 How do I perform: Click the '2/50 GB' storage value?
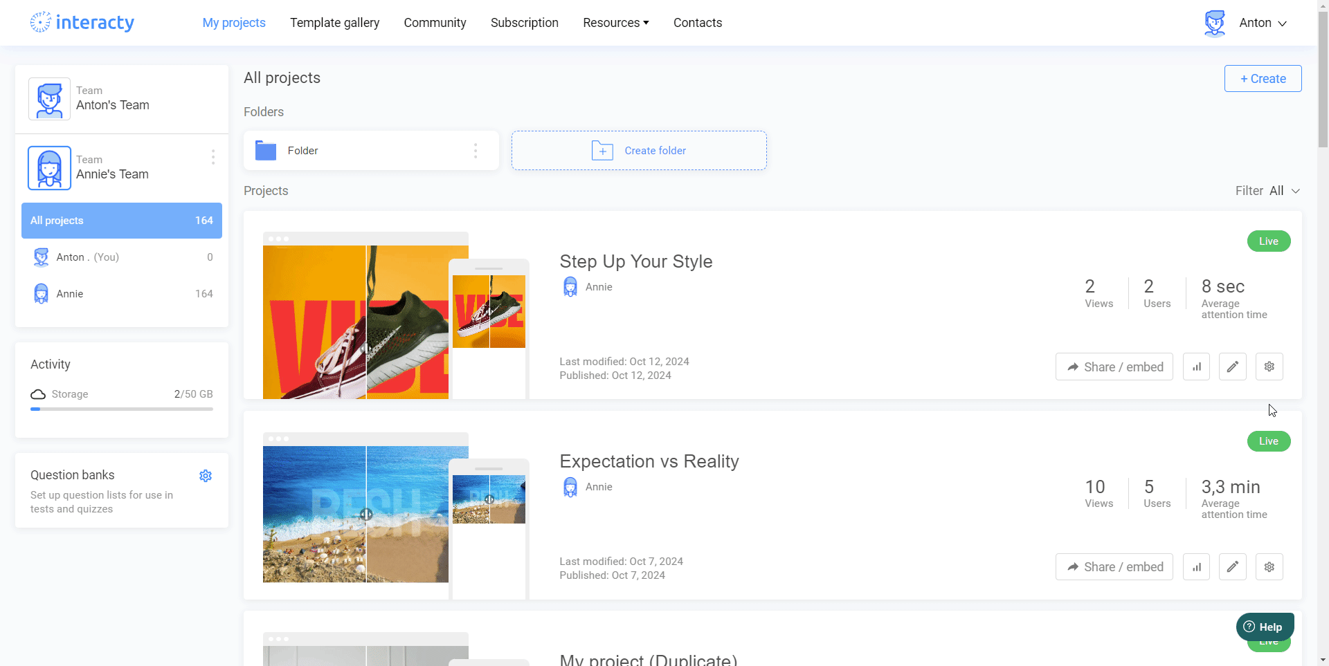pos(194,394)
